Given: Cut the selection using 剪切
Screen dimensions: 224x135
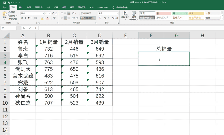Looking at the screenshot, I should [x=12, y=12].
